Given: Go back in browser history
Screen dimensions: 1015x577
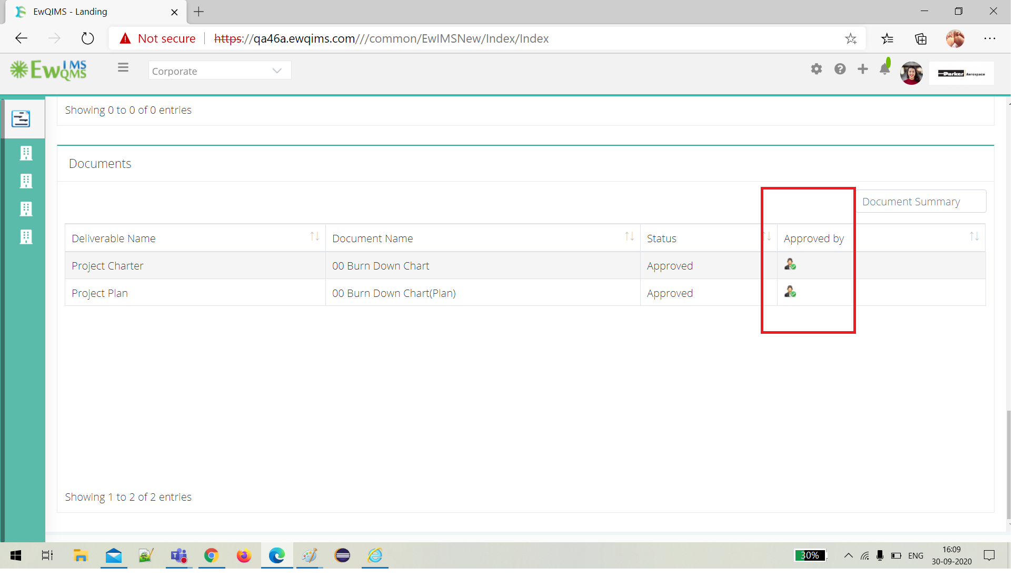Looking at the screenshot, I should [21, 38].
